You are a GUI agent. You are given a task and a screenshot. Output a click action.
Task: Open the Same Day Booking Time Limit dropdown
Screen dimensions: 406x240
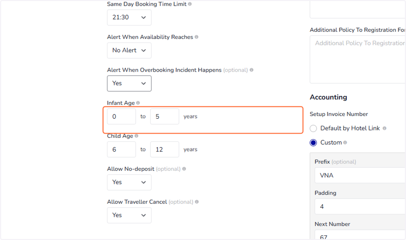click(129, 17)
